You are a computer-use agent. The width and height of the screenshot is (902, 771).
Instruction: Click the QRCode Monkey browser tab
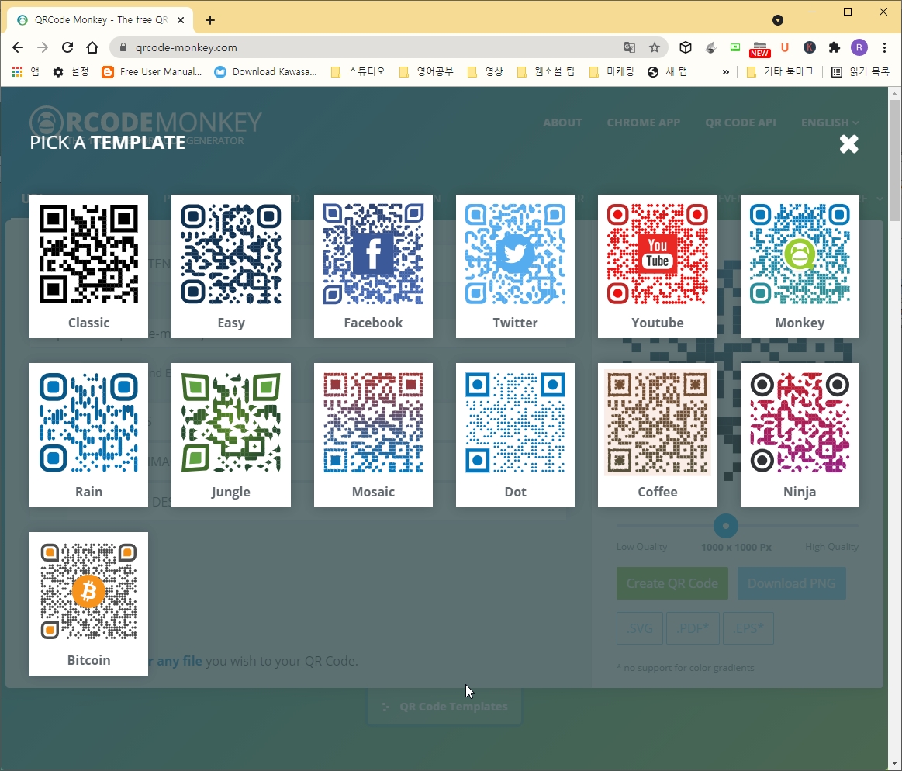pyautogui.click(x=101, y=20)
